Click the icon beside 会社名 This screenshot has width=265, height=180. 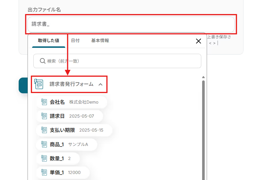tap(44, 102)
